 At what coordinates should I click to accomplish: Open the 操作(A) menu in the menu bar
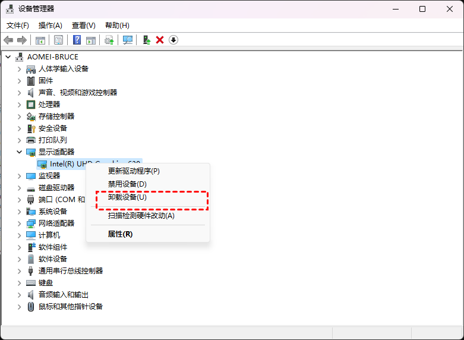coord(50,26)
